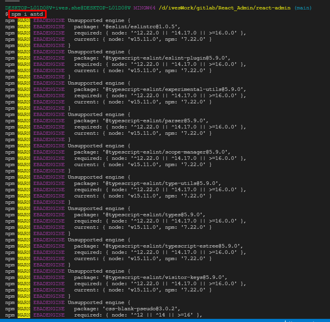Screen dimensions: 330x322
Task: Click the '(main)' git branch label
Action: tap(303, 8)
